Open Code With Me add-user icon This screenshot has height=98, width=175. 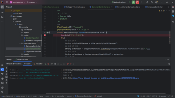pos(147,2)
